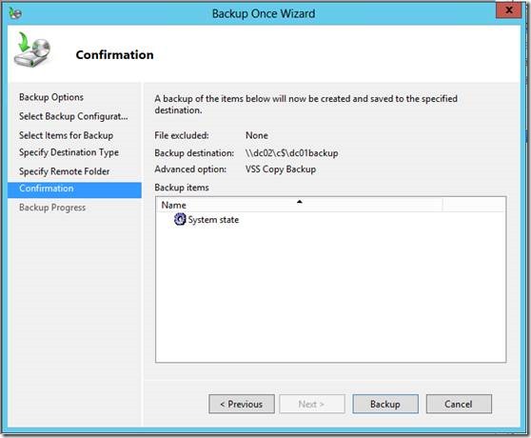Select the System state list item
Screen dimensions: 531x438
pyautogui.click(x=206, y=220)
